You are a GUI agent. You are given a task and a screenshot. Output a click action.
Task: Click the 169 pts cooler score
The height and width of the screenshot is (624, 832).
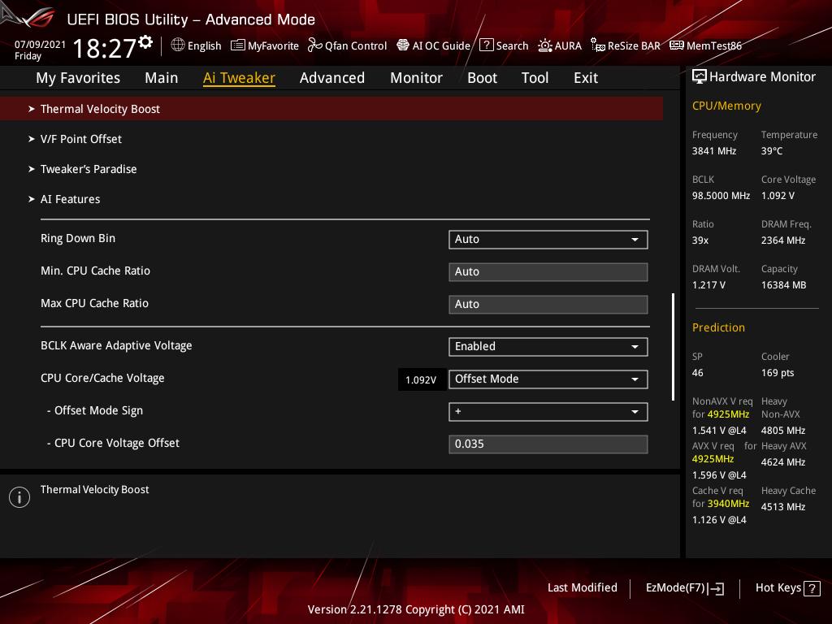tap(778, 373)
